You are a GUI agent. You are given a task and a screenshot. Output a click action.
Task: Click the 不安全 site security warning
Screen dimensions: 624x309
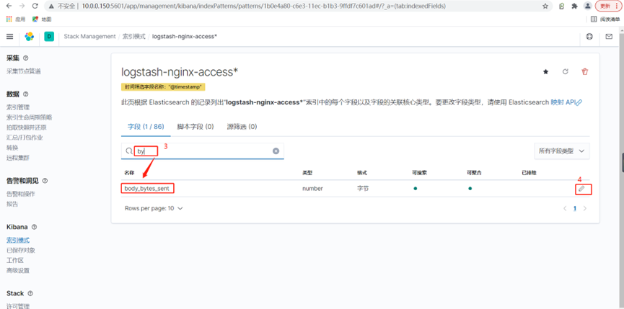click(x=62, y=6)
